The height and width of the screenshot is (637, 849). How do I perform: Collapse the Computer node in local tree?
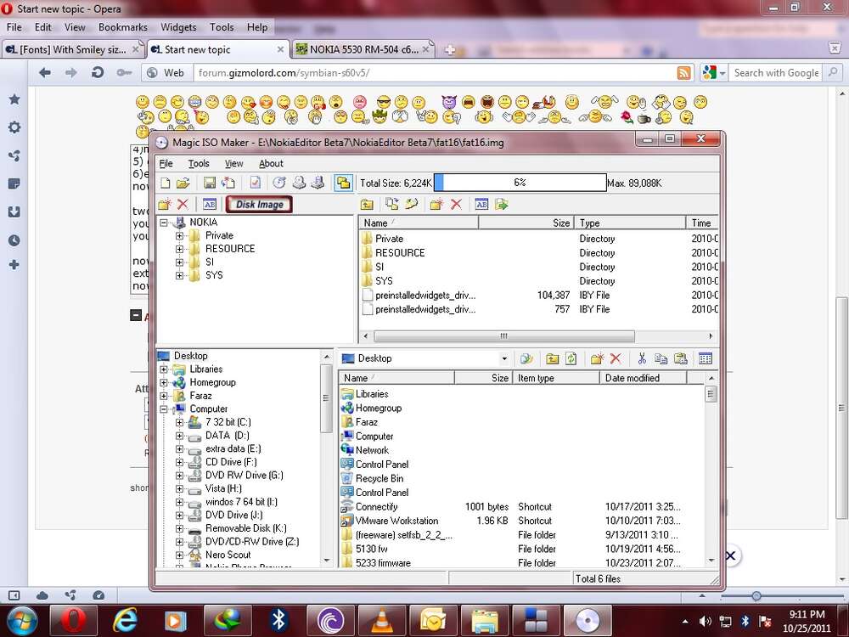tap(164, 409)
